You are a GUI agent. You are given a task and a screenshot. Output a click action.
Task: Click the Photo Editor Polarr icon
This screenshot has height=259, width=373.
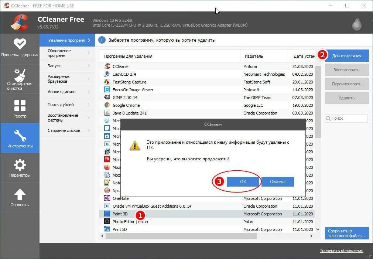pyautogui.click(x=107, y=222)
